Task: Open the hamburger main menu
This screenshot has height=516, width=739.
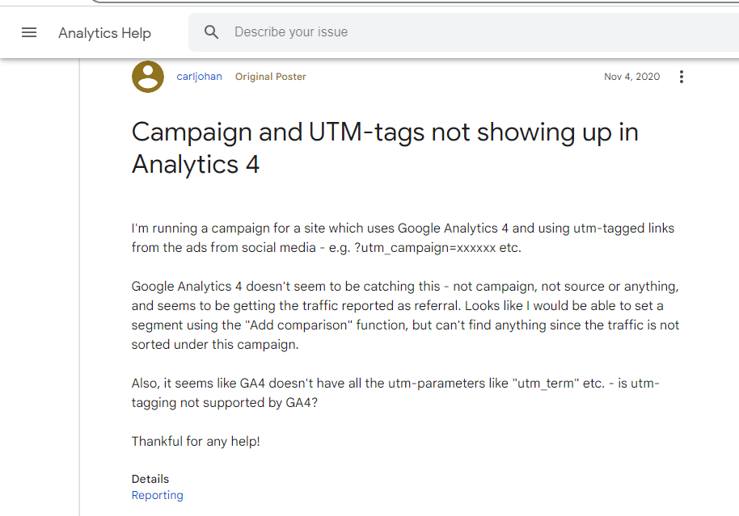Action: pos(29,32)
